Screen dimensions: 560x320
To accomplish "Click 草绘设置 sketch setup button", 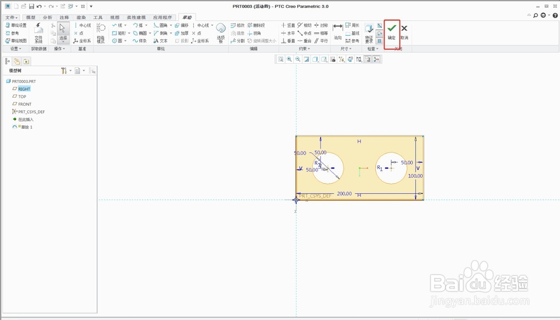I will pyautogui.click(x=16, y=25).
